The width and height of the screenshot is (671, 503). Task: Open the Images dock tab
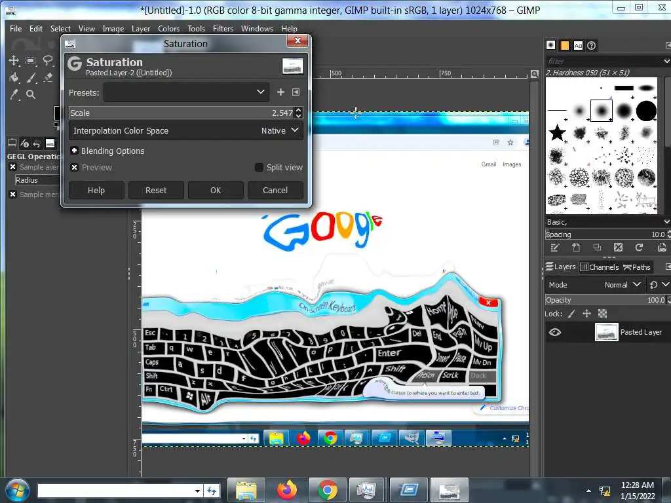(x=50, y=143)
